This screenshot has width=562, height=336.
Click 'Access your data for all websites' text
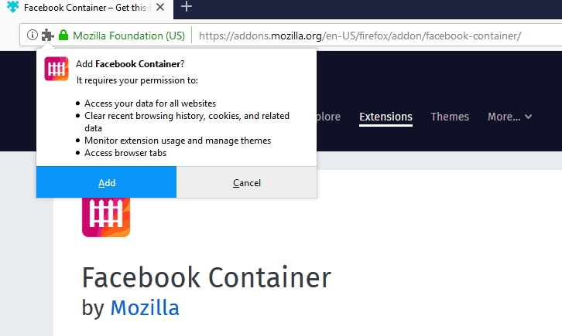point(150,104)
